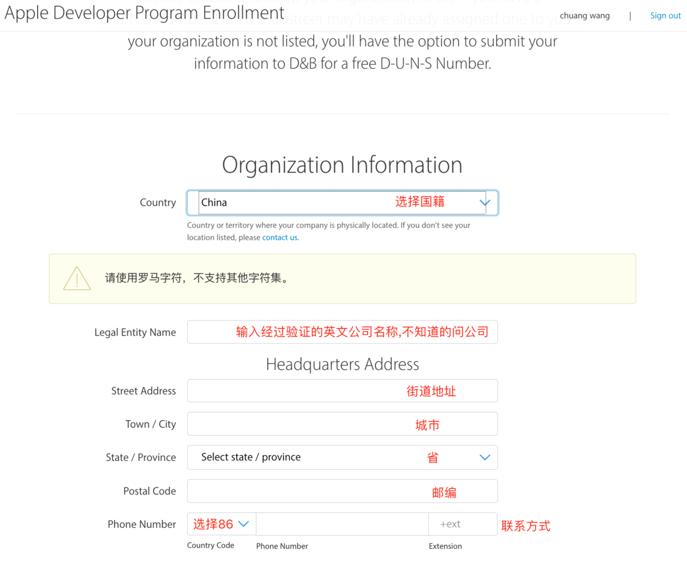The image size is (687, 565).
Task: Click the +ext extension field
Action: point(463,524)
